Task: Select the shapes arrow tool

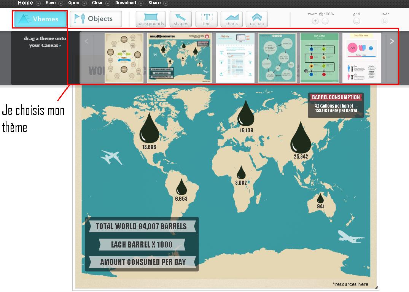Action: tap(181, 19)
